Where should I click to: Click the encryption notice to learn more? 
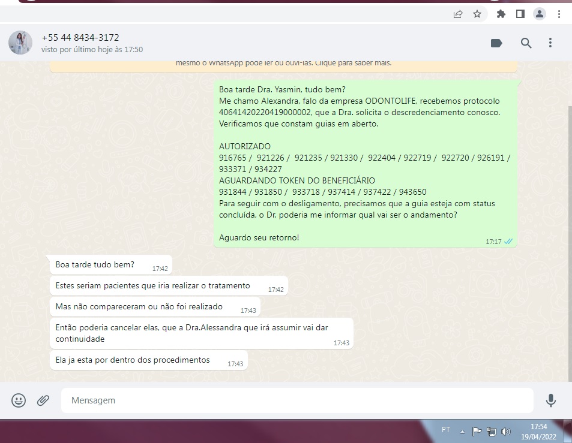pyautogui.click(x=283, y=63)
